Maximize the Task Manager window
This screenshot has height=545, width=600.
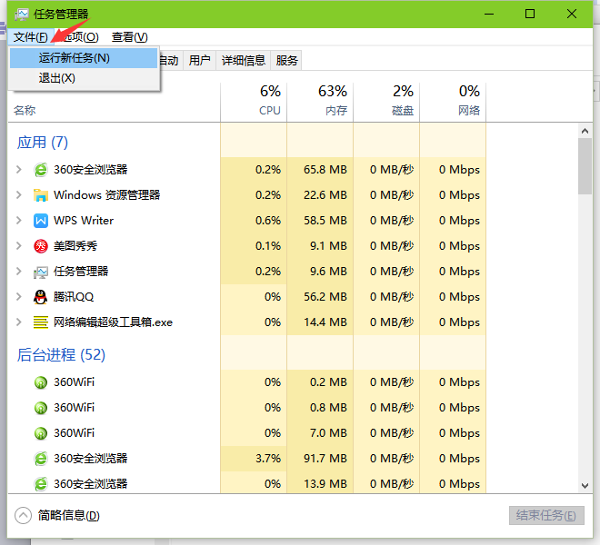pyautogui.click(x=530, y=15)
